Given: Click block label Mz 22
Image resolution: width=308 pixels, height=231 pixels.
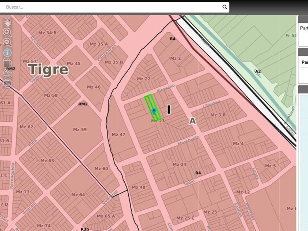Looking at the screenshot, I should point(144,79).
